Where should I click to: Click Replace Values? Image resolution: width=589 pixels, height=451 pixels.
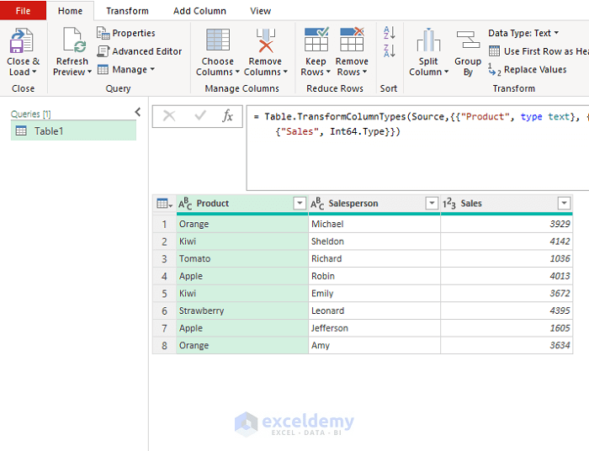pyautogui.click(x=528, y=70)
